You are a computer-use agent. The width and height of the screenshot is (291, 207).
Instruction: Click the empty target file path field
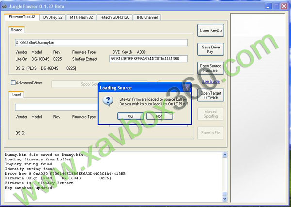pyautogui.click(x=57, y=107)
